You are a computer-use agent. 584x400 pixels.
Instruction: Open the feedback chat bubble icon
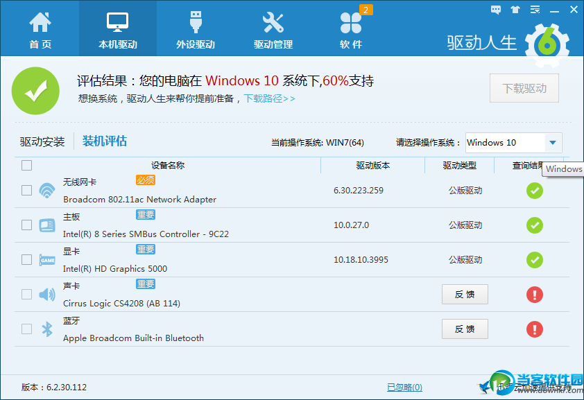[x=496, y=10]
